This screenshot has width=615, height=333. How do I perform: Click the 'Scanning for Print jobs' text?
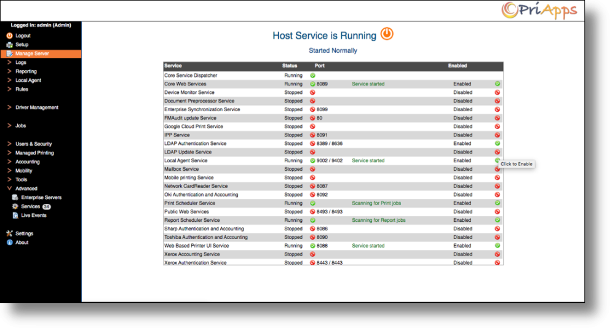coord(376,203)
